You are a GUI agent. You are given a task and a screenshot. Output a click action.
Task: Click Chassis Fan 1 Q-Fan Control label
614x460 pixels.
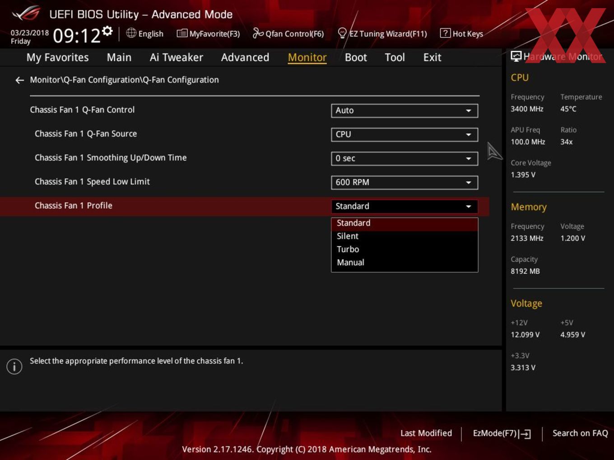(82, 110)
